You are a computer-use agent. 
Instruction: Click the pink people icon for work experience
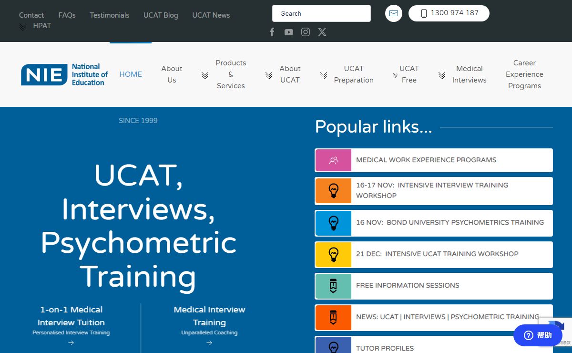[334, 160]
